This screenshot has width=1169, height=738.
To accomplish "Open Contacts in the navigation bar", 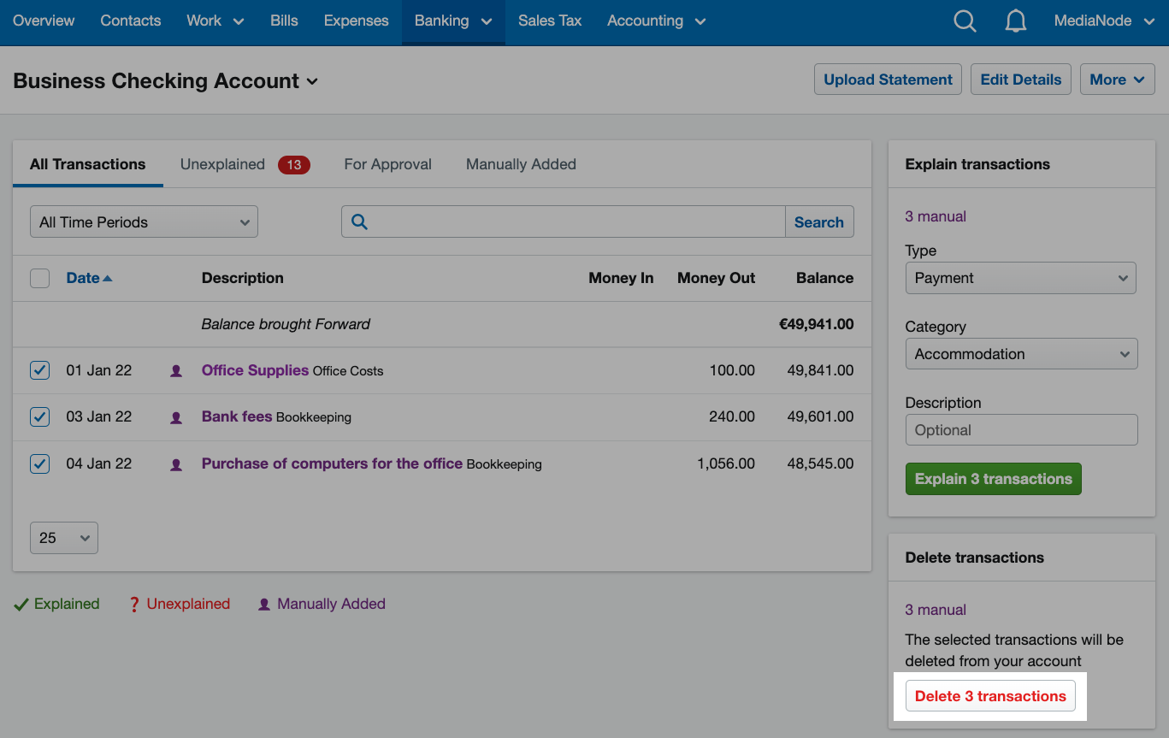I will [x=131, y=21].
